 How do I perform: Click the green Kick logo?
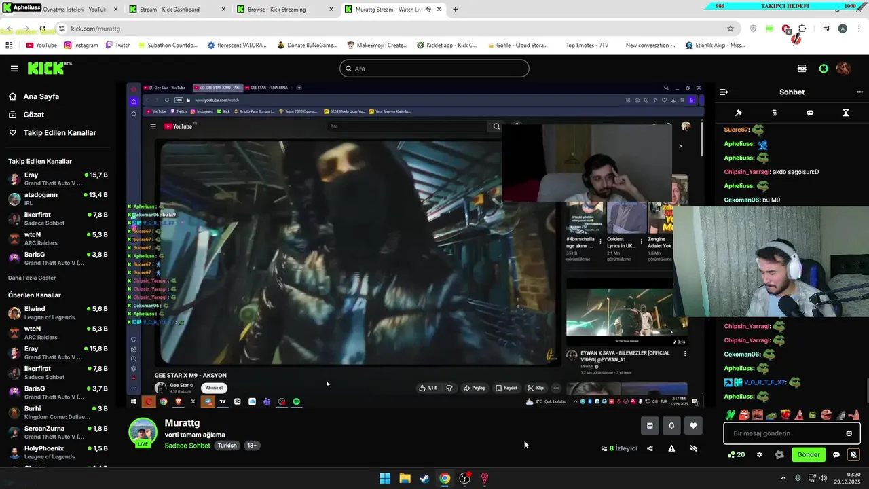click(x=50, y=68)
